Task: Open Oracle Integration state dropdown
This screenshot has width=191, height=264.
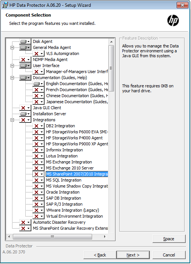Action: tap(39, 192)
